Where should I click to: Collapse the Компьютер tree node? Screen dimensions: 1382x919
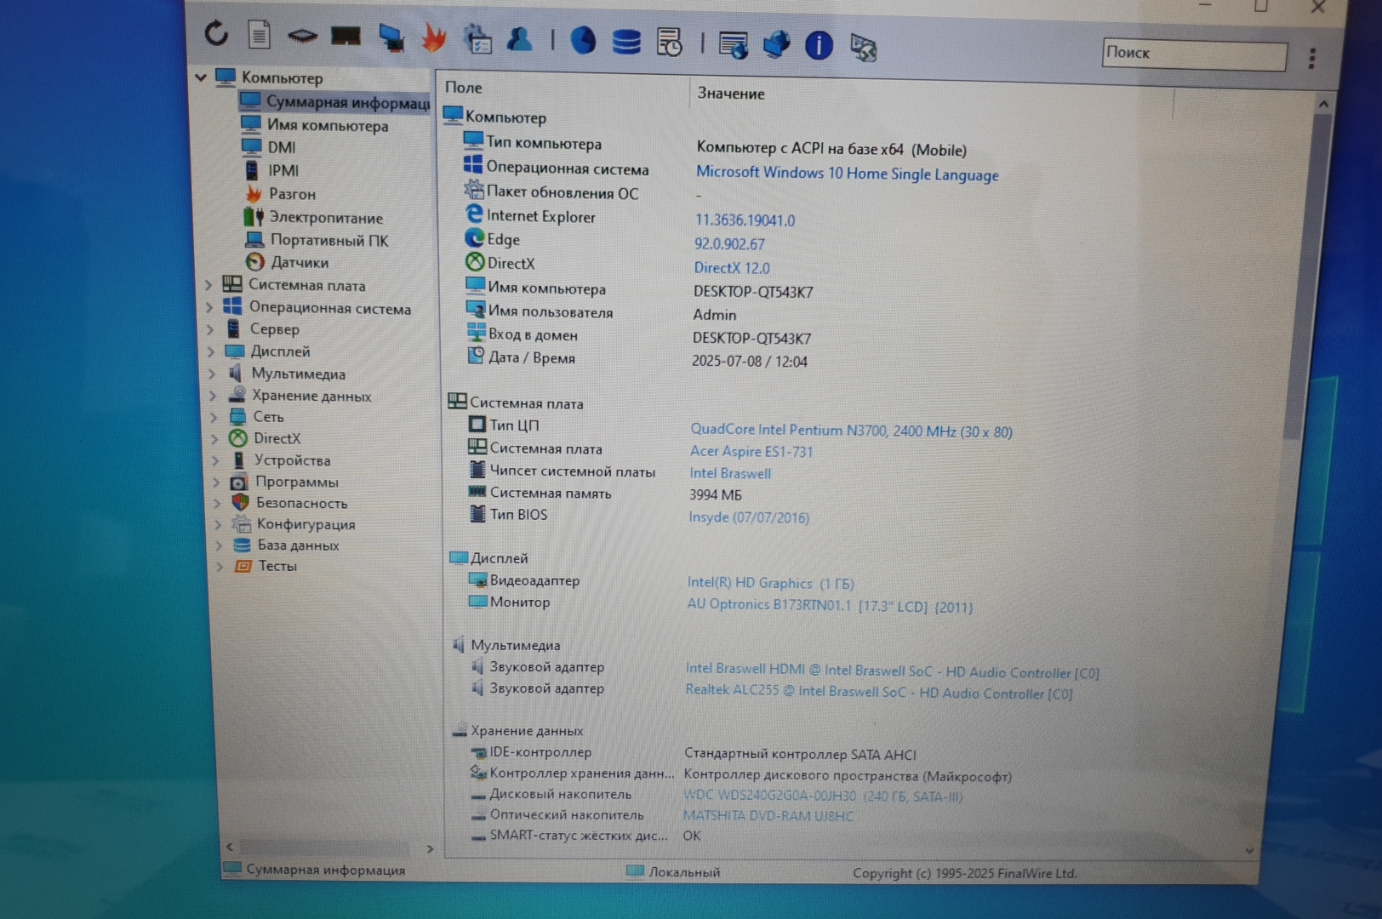coord(201,77)
